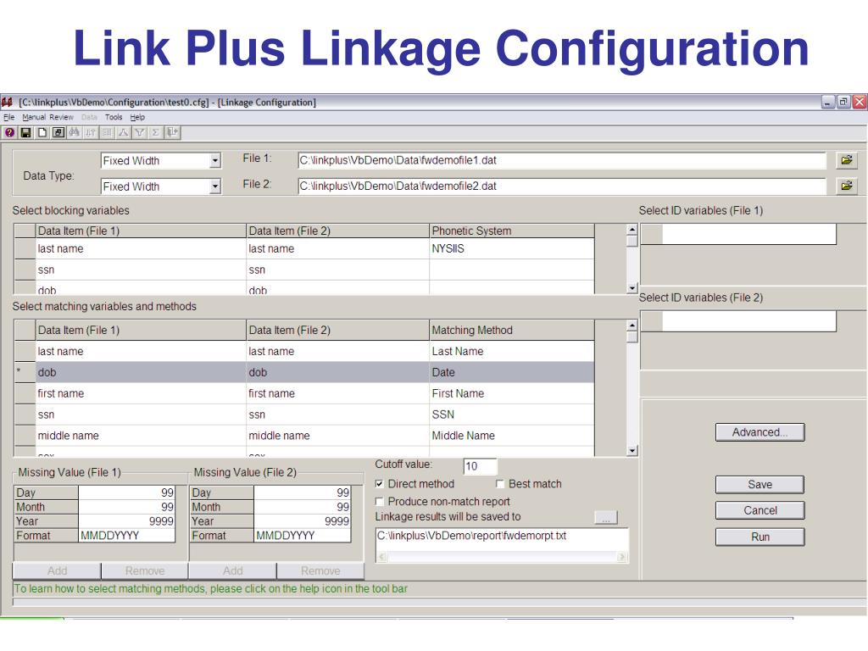The width and height of the screenshot is (868, 651).
Task: Select 'Middle Name' matching method cell
Action: click(x=511, y=435)
